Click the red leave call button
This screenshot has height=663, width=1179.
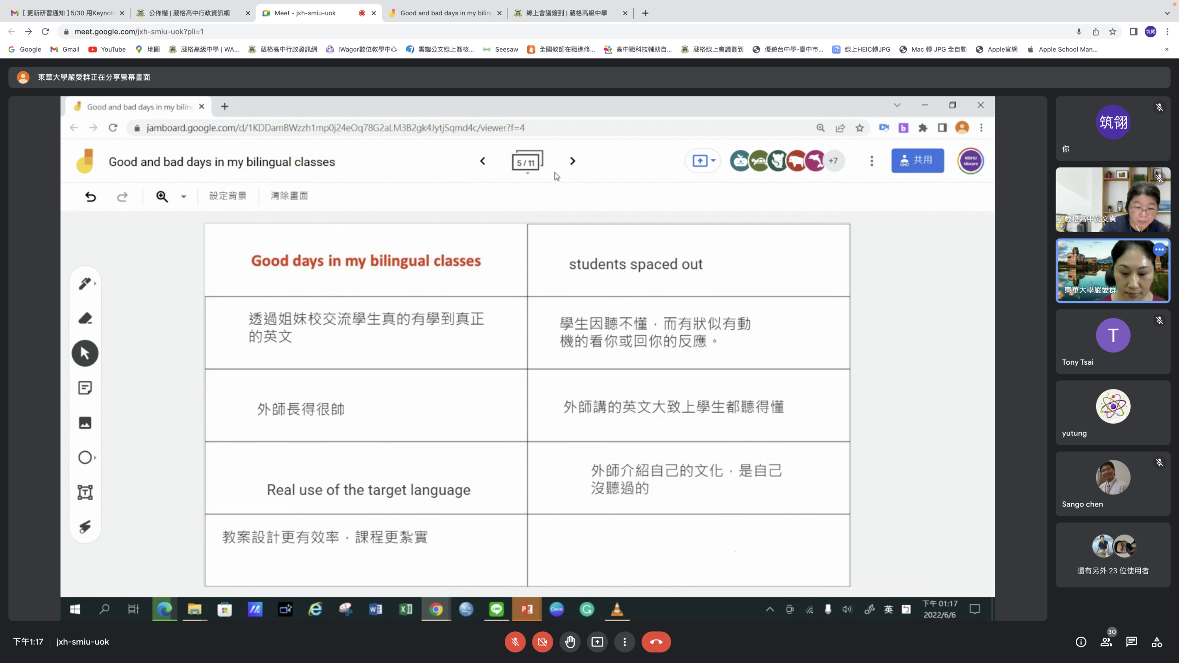656,642
